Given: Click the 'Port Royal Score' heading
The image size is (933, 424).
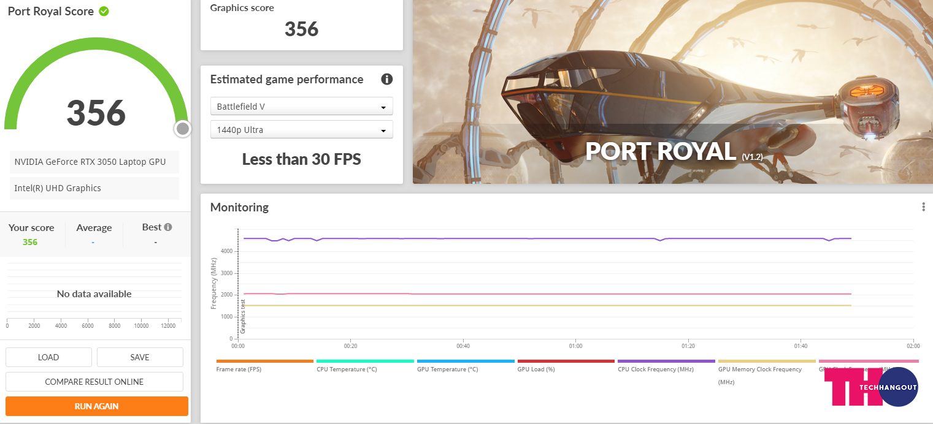Looking at the screenshot, I should pos(51,11).
